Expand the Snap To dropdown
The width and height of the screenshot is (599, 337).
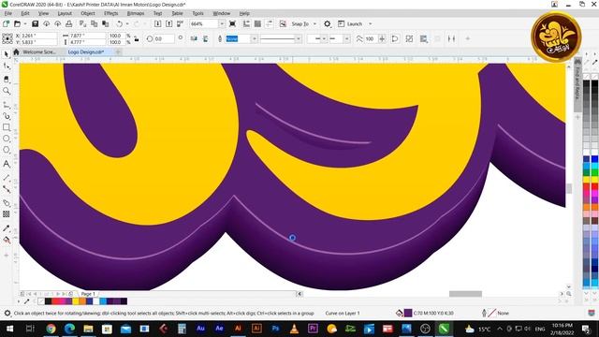point(314,23)
